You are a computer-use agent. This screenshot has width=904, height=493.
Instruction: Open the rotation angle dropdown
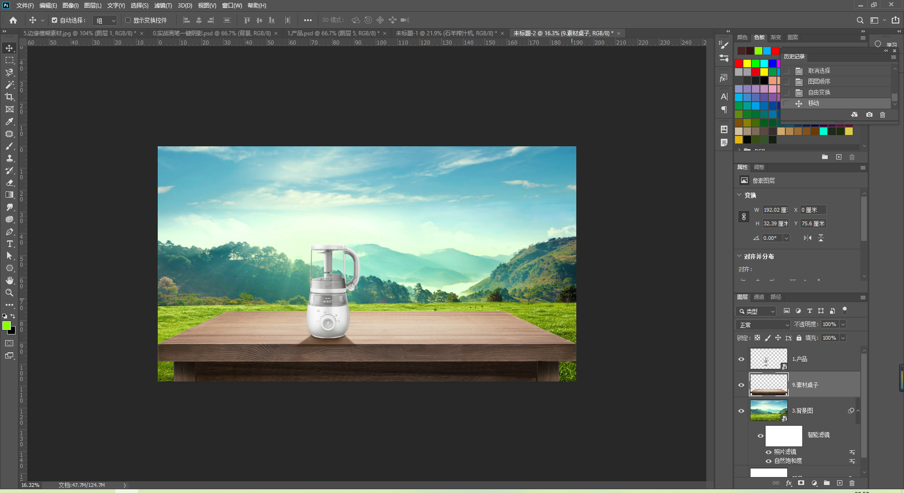(786, 239)
